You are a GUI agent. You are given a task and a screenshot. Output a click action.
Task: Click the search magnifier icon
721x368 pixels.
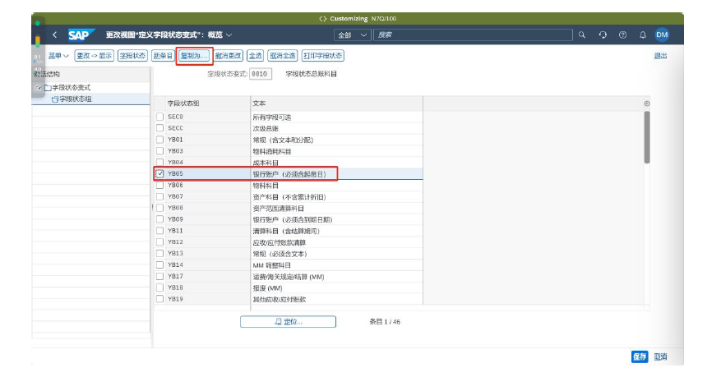(582, 35)
